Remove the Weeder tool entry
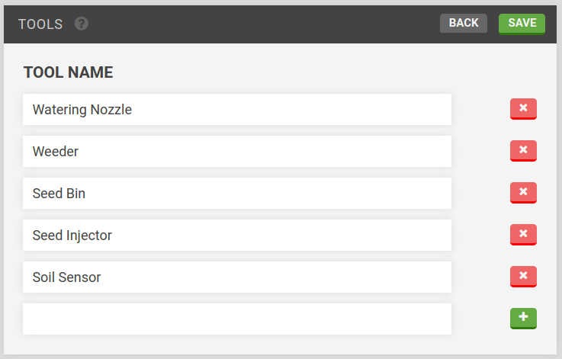This screenshot has width=562, height=359. point(523,151)
